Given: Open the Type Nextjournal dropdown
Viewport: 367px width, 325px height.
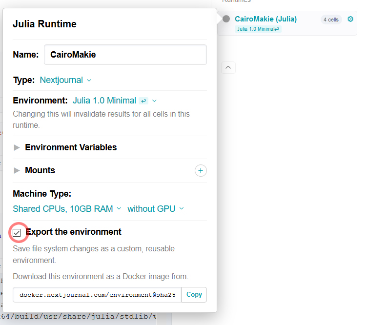Looking at the screenshot, I should tap(65, 80).
